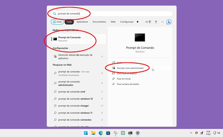Image resolution: width=223 pixels, height=137 pixels.
Task: Click the Windows Start button
Action: coord(85,133)
